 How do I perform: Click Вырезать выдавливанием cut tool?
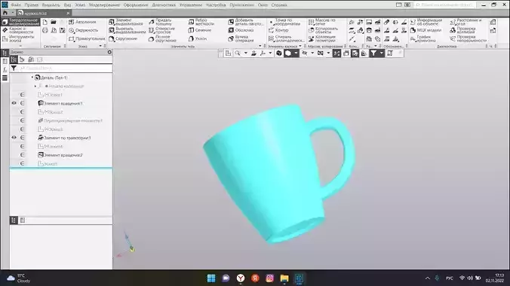127,30
